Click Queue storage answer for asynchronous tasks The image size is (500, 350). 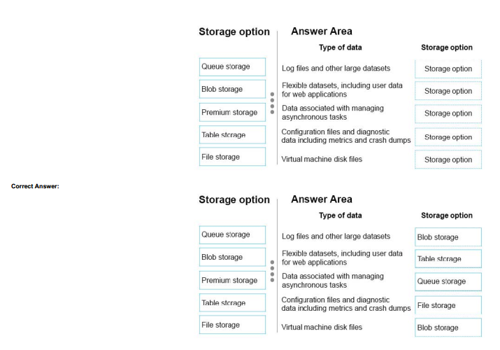click(448, 281)
